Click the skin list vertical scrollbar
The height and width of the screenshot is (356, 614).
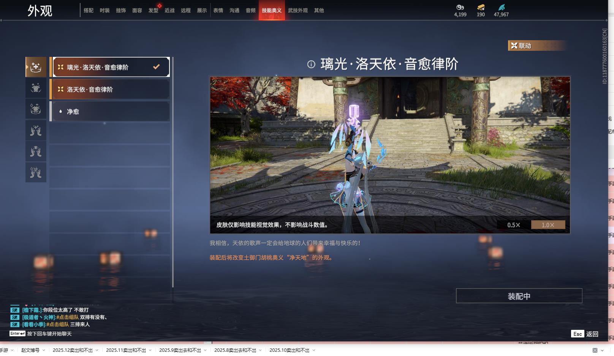click(173, 172)
